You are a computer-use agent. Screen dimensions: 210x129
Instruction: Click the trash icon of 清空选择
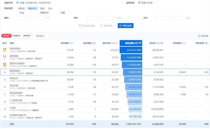(102, 25)
